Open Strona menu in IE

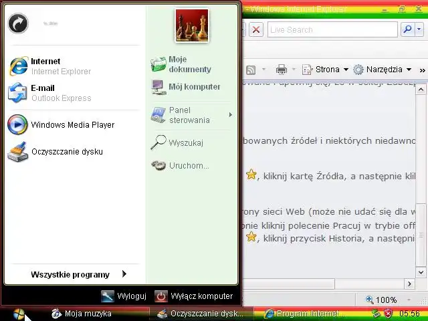pos(325,70)
